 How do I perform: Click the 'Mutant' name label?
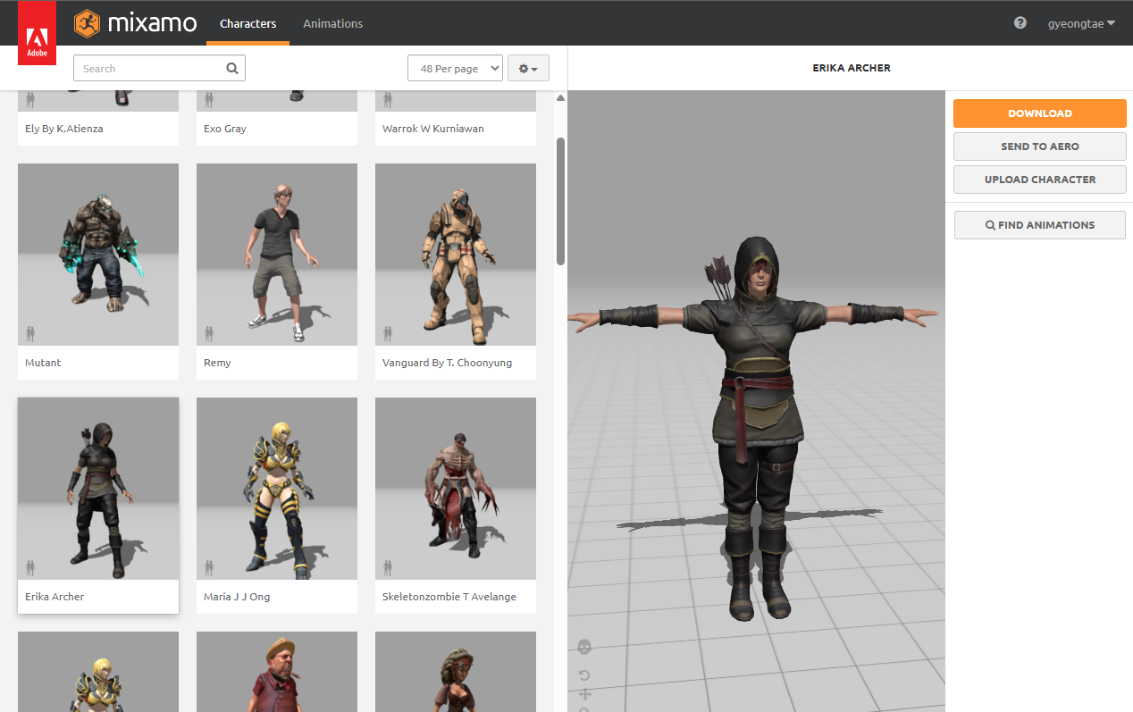(x=43, y=363)
